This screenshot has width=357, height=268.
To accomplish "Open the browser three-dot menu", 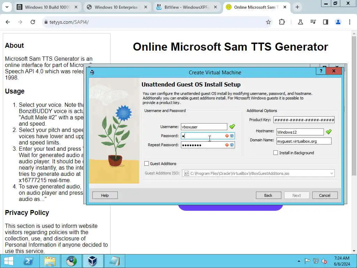I will click(350, 22).
